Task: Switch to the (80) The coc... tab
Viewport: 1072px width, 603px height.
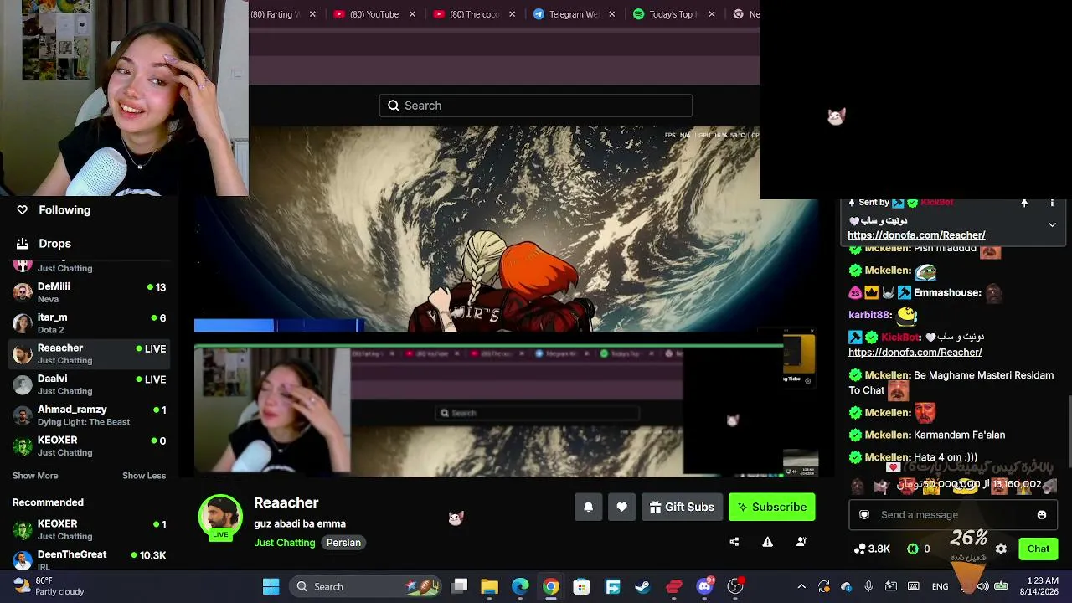Action: pos(474,14)
